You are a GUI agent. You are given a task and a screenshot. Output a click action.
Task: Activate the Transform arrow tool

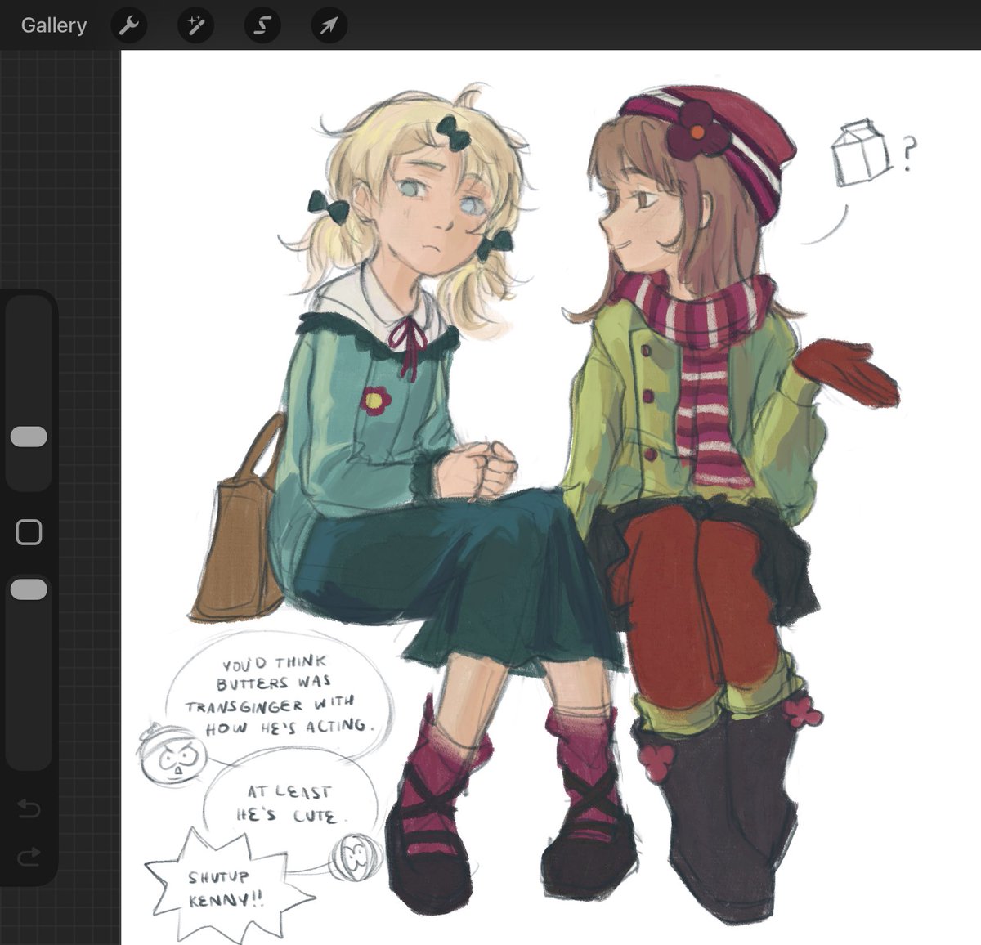[x=329, y=25]
